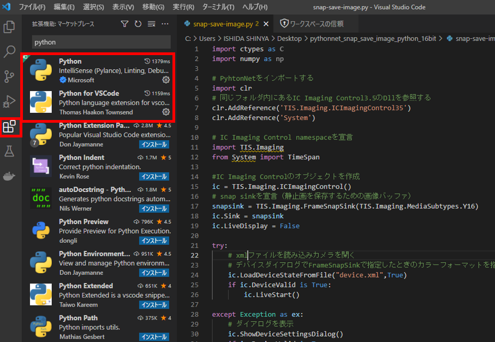Image resolution: width=495 pixels, height=342 pixels.
Task: Install the Python Extension Pack
Action: [154, 145]
